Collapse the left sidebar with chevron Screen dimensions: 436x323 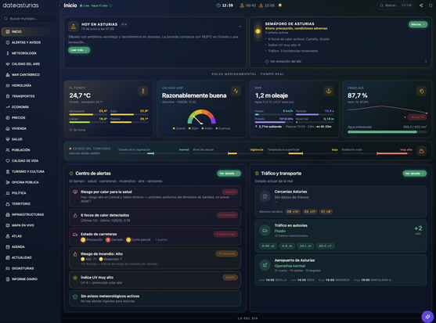point(59,5)
